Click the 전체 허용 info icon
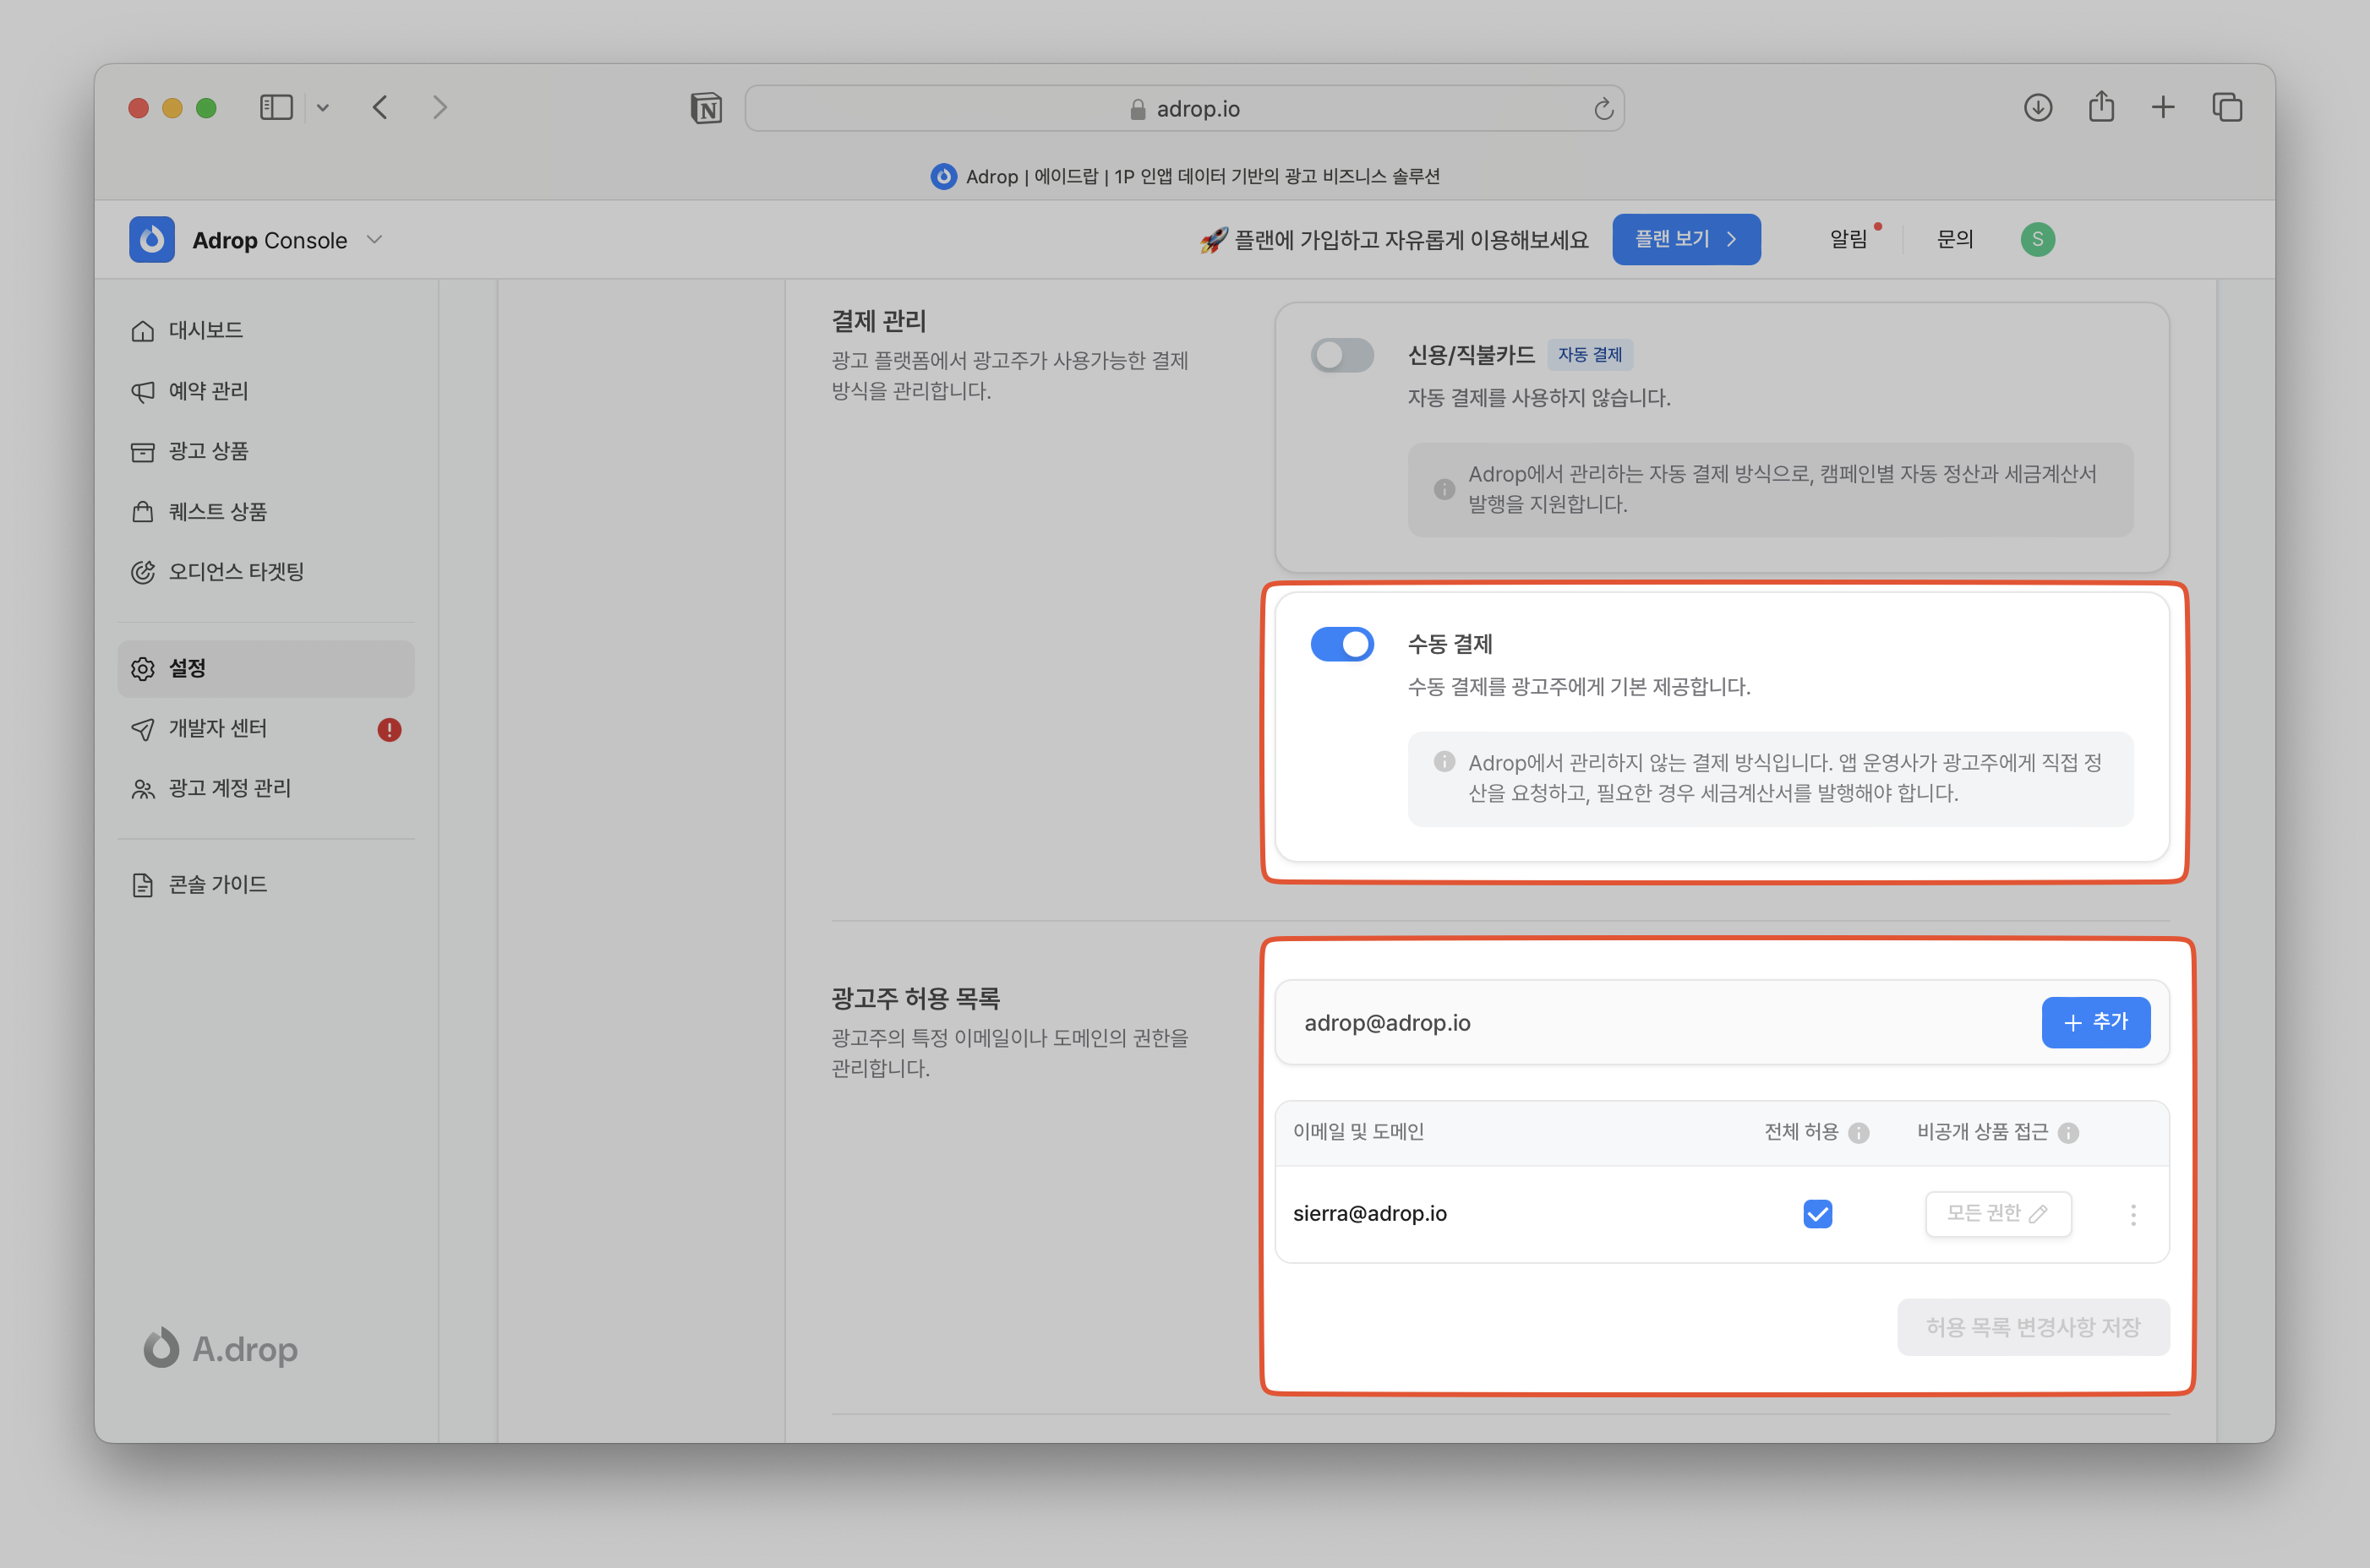This screenshot has height=1568, width=2370. click(x=1859, y=1133)
